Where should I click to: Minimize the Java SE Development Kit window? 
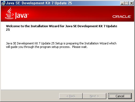[122, 3]
